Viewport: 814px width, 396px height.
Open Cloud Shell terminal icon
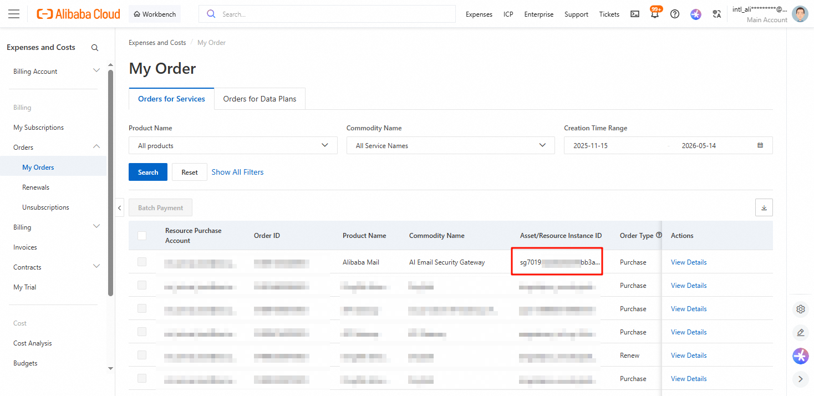click(x=635, y=14)
